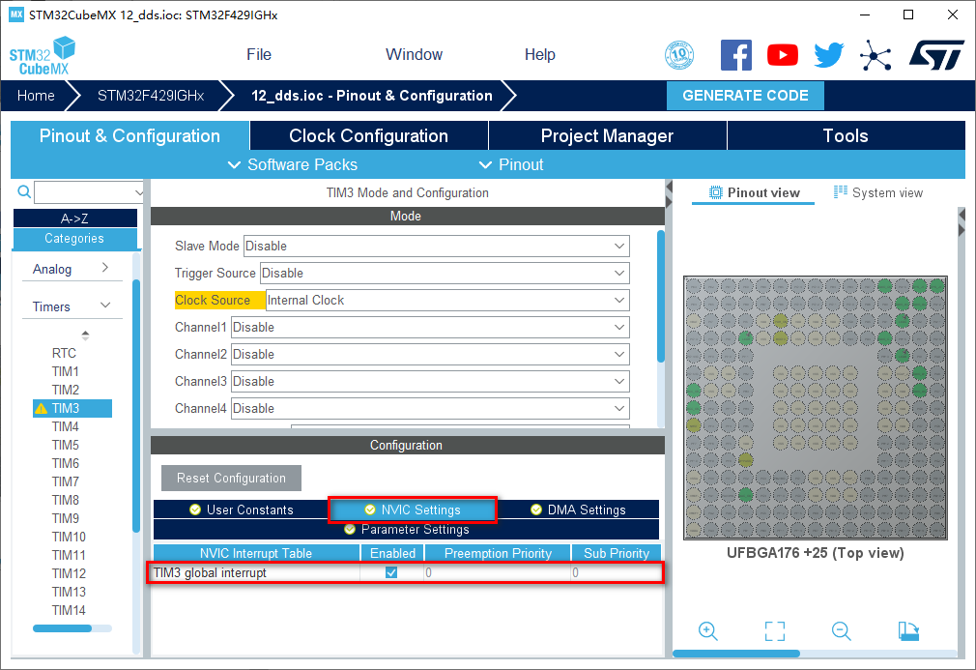Open the Twitter bird icon link
976x670 pixels.
click(828, 55)
